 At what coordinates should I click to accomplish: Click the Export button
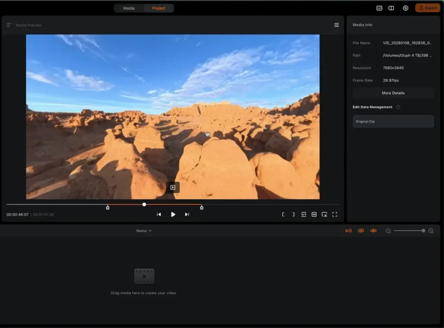[428, 8]
